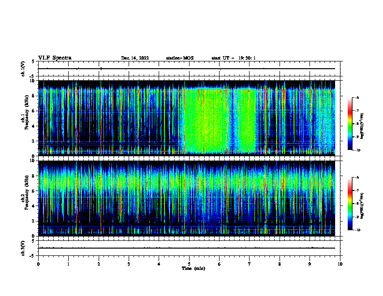Click the time axis tick label "0"

(38, 264)
